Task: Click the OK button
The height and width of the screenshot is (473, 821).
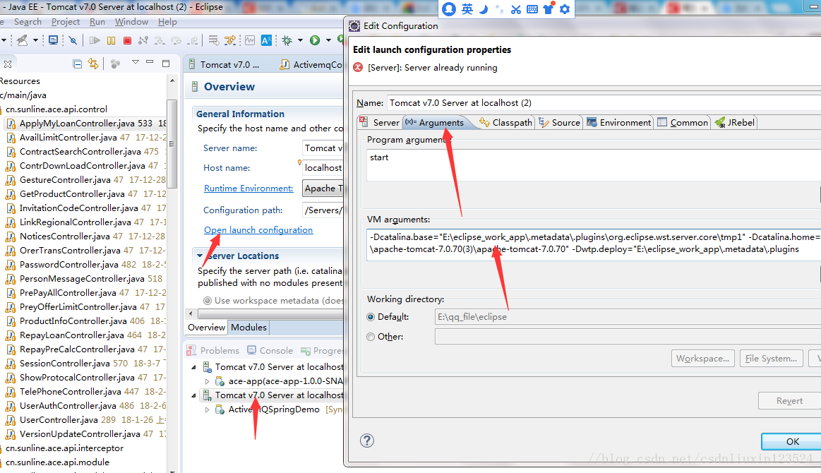Action: (x=792, y=441)
